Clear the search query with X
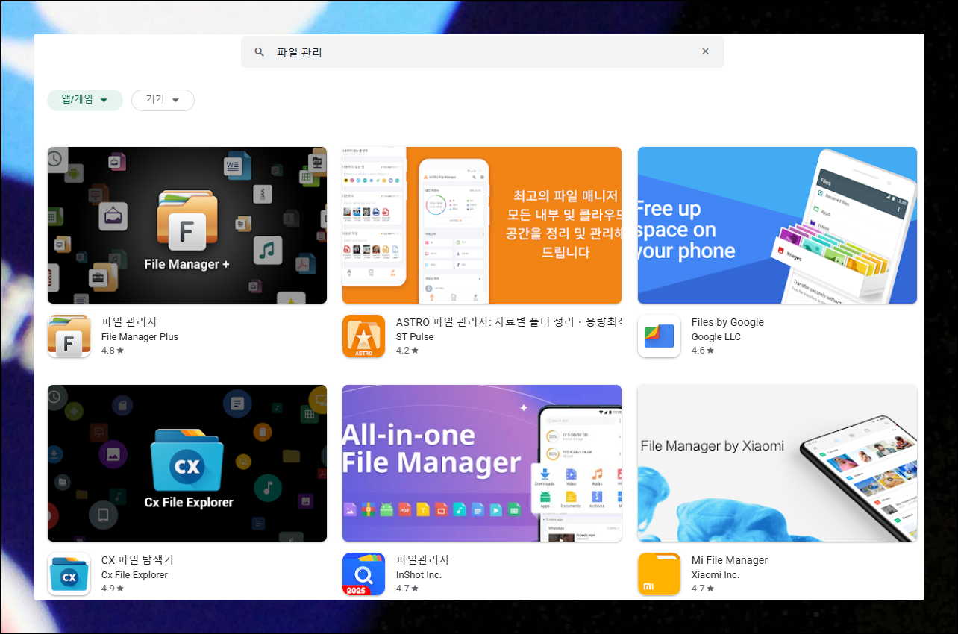The height and width of the screenshot is (634, 958). (x=705, y=51)
